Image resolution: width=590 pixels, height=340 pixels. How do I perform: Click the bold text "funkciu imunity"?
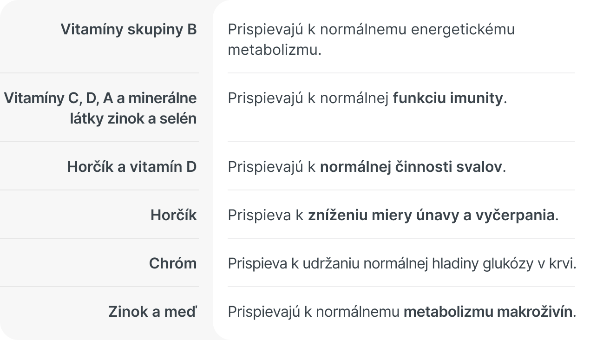pos(448,98)
